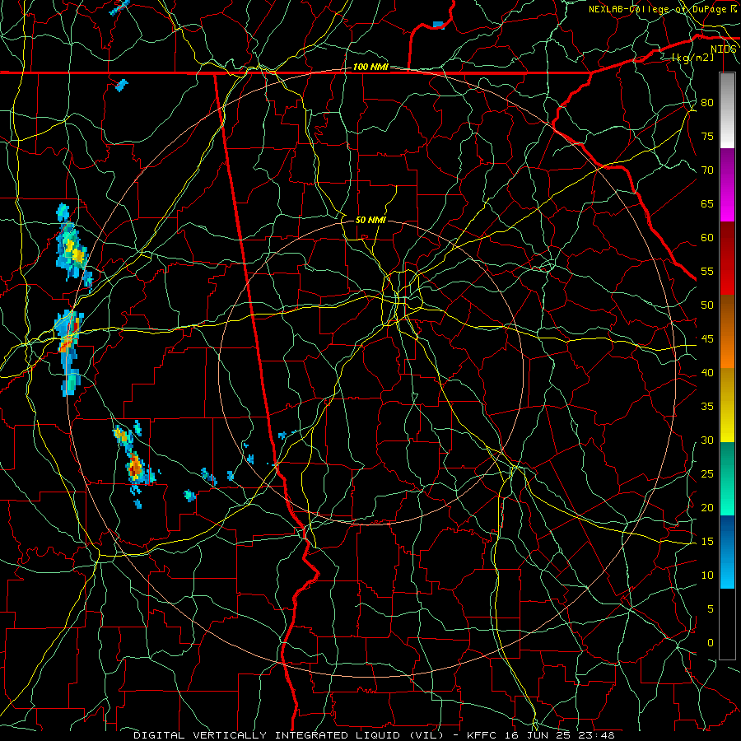Click the 100 NMI range ring label
The image size is (741, 741).
[370, 68]
